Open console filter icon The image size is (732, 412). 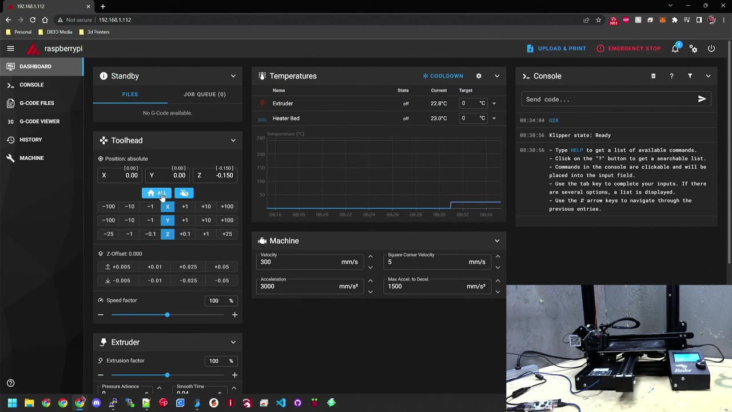tap(690, 76)
